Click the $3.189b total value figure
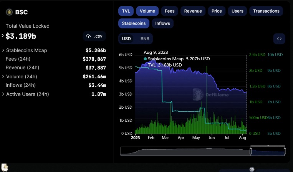Image resolution: width=293 pixels, height=172 pixels. tap(21, 36)
